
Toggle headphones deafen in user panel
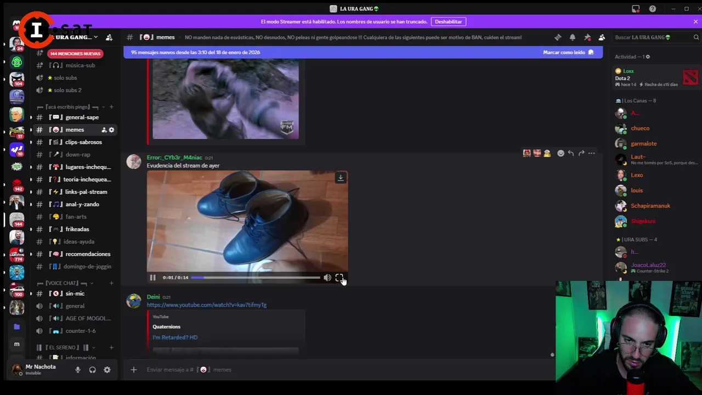point(92,370)
